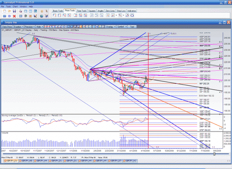Click the '360° 233.55' price level label
Viewport: 232px width, 169px height.
(x=205, y=46)
